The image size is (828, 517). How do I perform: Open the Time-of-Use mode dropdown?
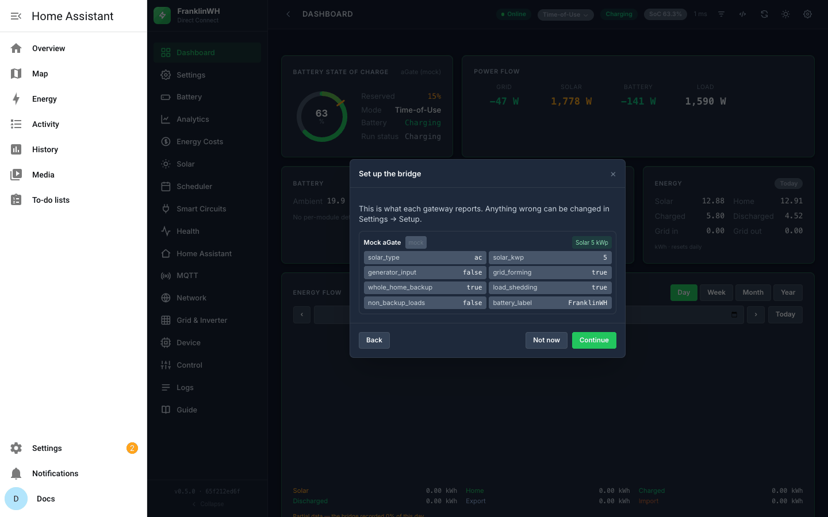[566, 14]
